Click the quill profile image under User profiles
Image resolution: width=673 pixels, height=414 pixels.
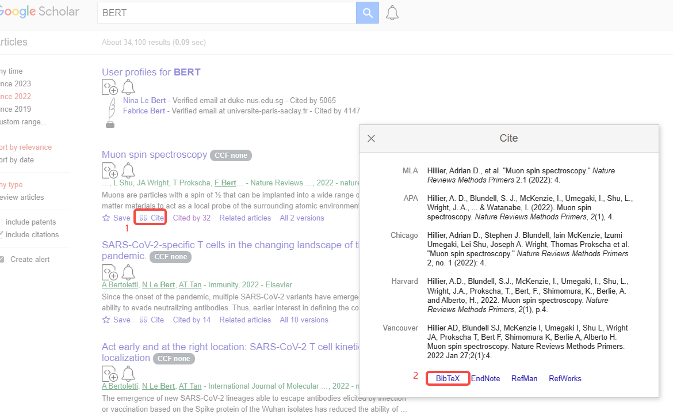tap(111, 112)
